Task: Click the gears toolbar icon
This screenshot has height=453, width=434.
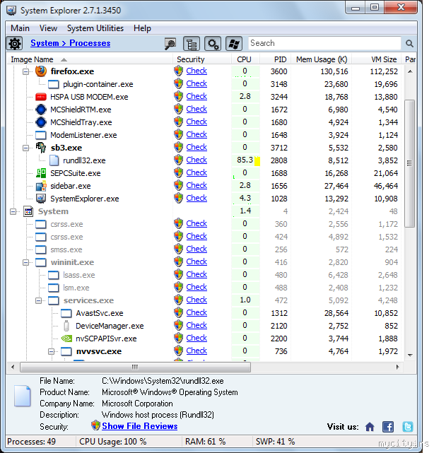Action: coord(213,44)
